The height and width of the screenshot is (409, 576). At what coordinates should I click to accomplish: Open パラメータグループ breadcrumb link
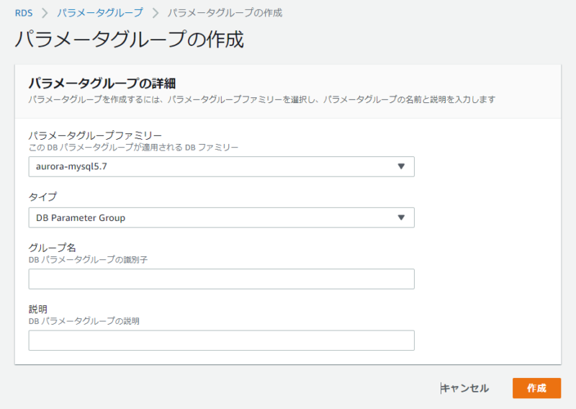tap(100, 13)
